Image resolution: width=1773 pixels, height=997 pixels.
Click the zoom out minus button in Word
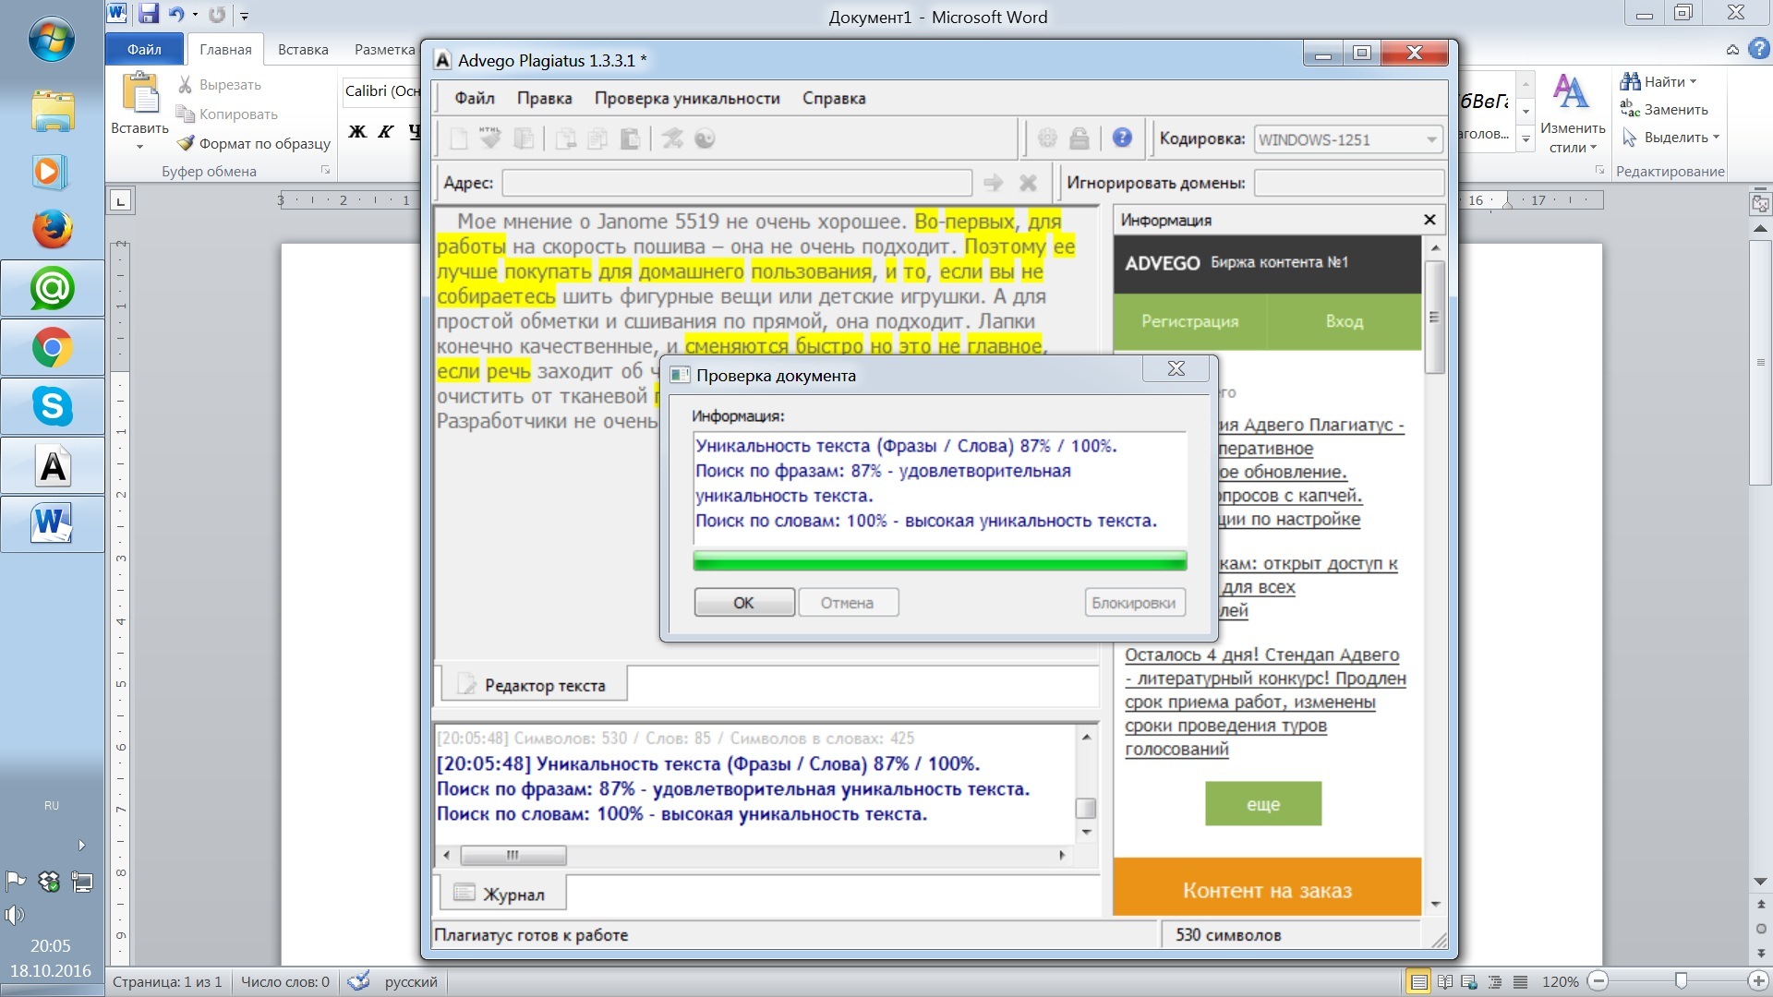[1598, 981]
